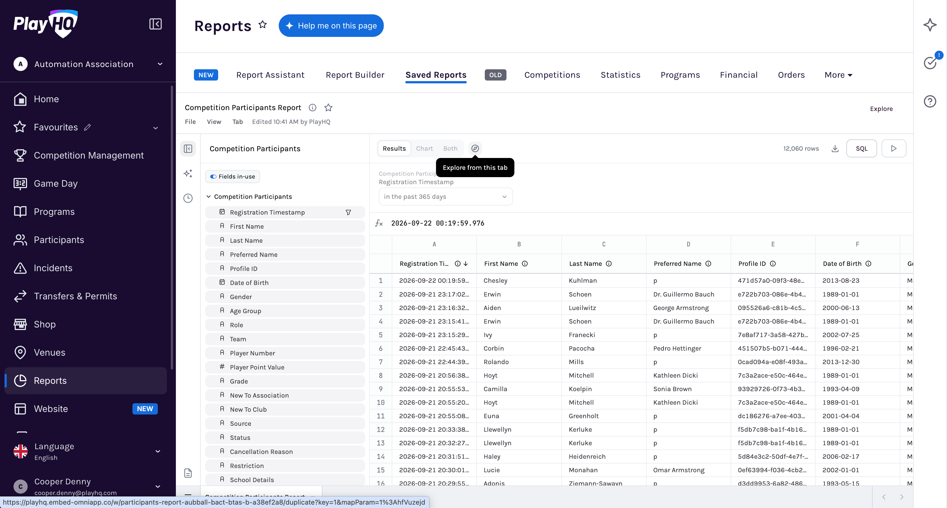Open the More tabs dropdown

tap(838, 75)
